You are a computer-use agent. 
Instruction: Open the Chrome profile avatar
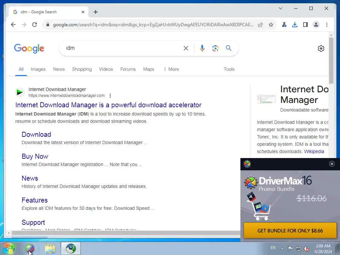pyautogui.click(x=316, y=25)
